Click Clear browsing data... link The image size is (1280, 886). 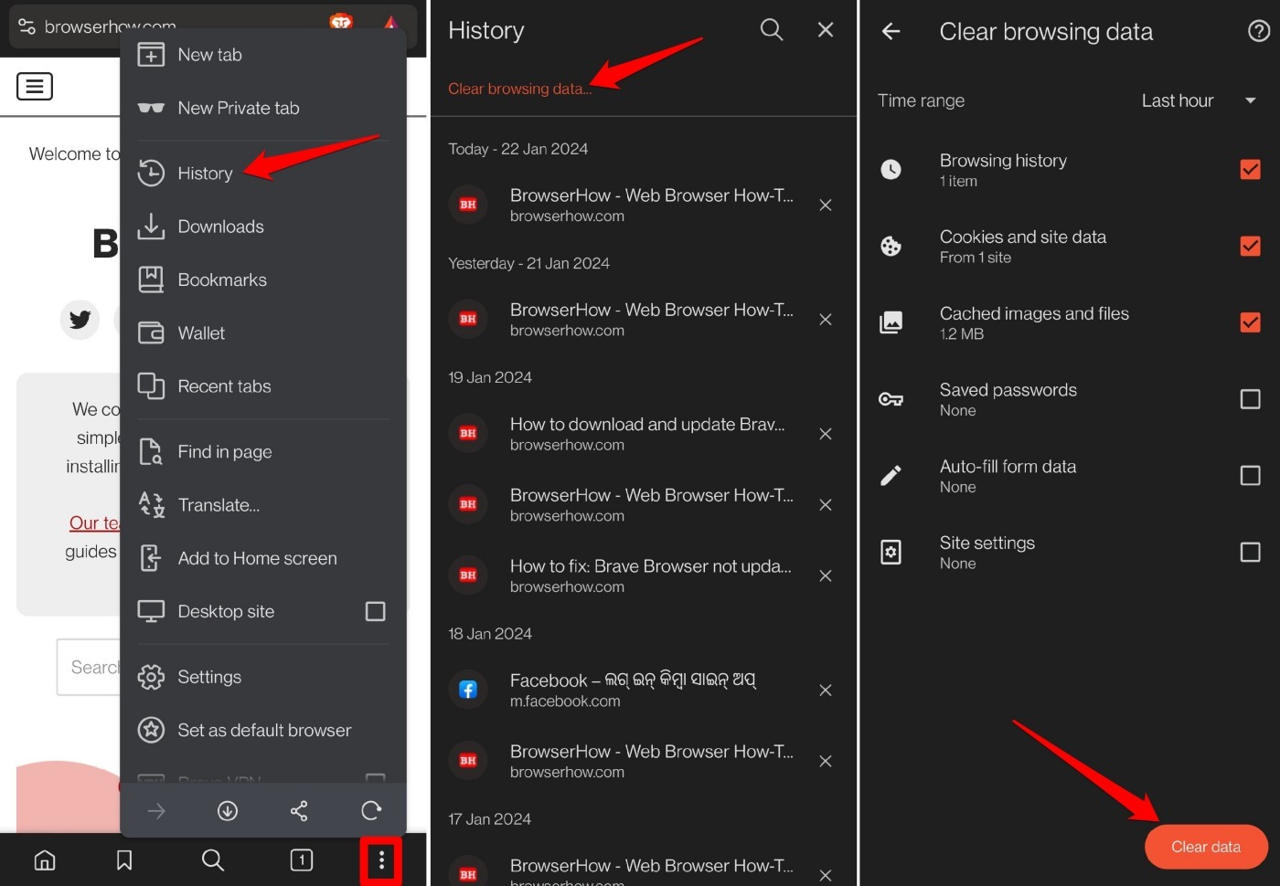point(519,90)
